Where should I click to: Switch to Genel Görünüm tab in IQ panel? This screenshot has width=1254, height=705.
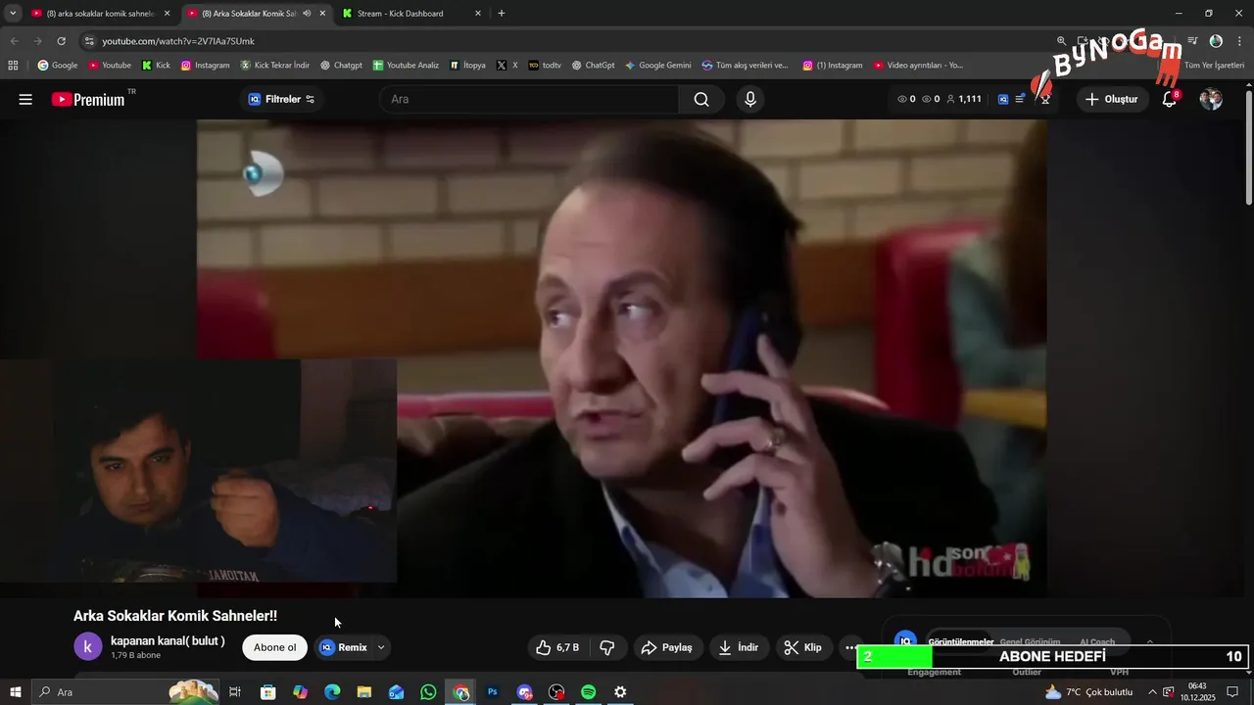[x=1030, y=642]
